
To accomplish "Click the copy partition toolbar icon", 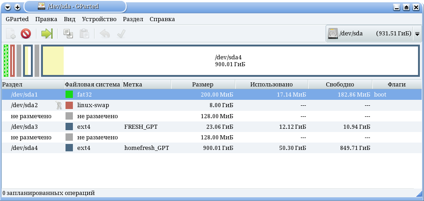I will (x=68, y=34).
